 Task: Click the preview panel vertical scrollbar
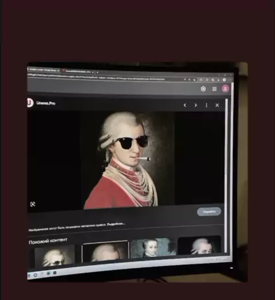click(227, 175)
